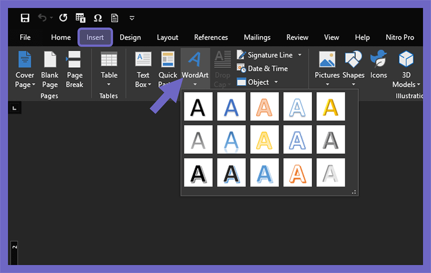The height and width of the screenshot is (273, 431).
Task: Expand the Text Box dropdown arrow
Action: (x=149, y=85)
